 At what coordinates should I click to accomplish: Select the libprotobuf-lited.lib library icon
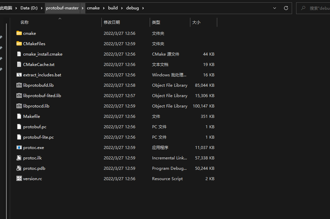(x=19, y=95)
